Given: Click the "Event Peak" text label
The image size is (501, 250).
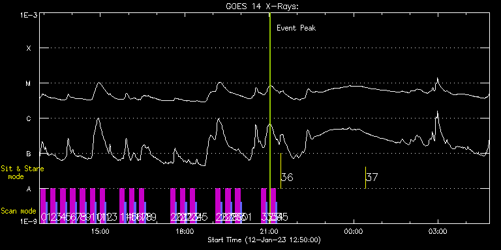Looking at the screenshot, I should tap(296, 28).
